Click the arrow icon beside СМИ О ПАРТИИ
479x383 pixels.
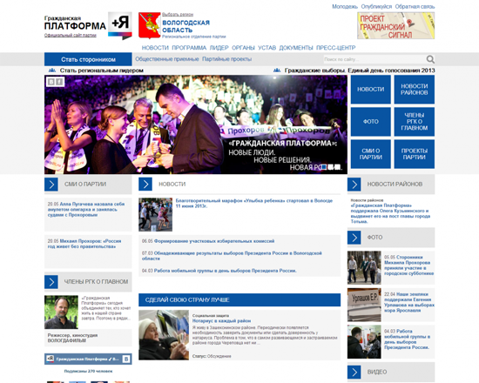point(51,185)
